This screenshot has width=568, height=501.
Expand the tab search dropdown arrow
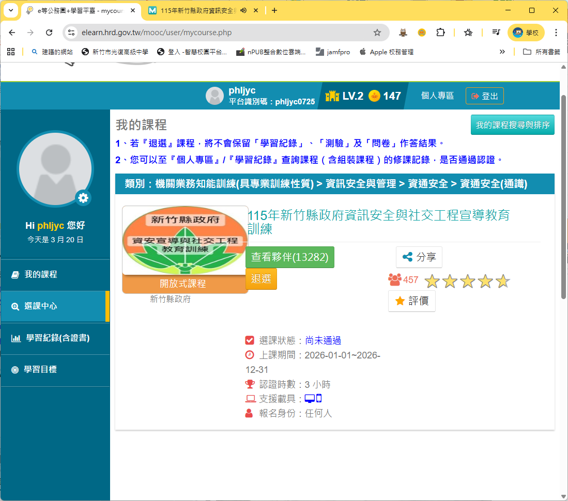[x=11, y=10]
